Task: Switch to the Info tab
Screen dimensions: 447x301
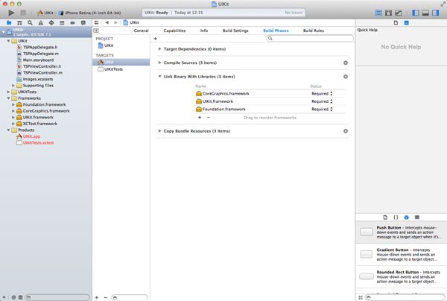Action: [x=204, y=31]
